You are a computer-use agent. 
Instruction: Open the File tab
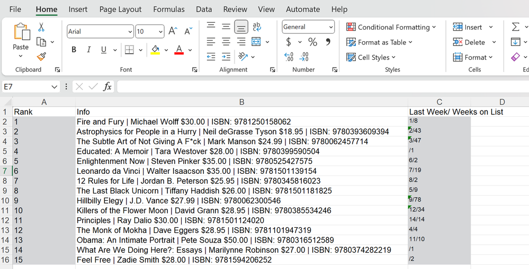pos(15,10)
